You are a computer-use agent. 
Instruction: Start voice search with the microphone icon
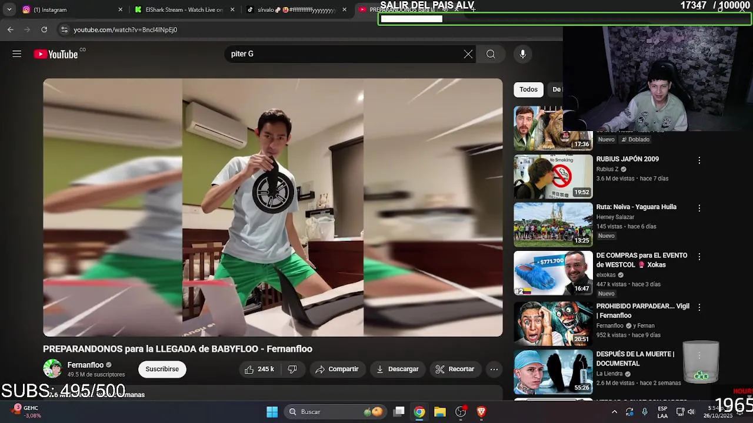click(x=522, y=54)
